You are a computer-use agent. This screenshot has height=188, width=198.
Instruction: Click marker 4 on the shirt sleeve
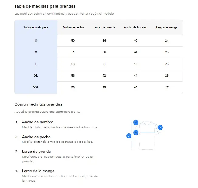coord(160,128)
